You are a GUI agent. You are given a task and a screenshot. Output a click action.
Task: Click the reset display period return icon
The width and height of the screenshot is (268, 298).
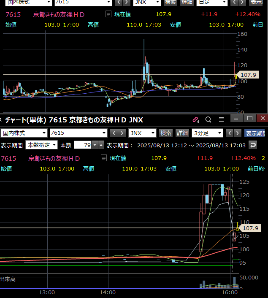pos(253,145)
